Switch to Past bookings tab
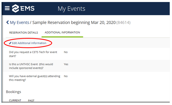172x105 pixels. pyautogui.click(x=31, y=100)
